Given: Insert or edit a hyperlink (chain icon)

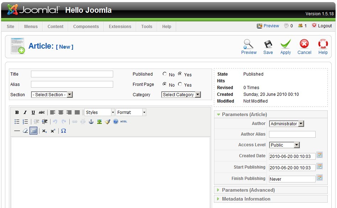Looking at the screenshot, I should [x=75, y=122].
